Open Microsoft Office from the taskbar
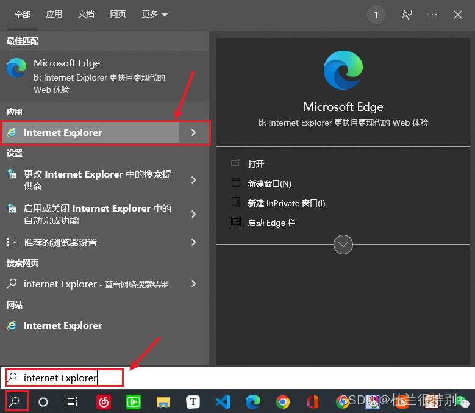The image size is (475, 413). [x=312, y=402]
